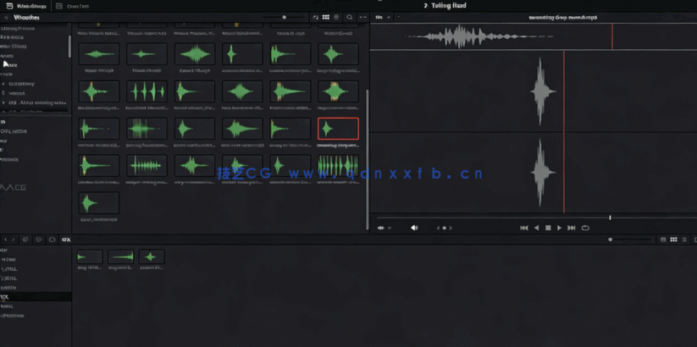Switch lower media pool to list view icon
The height and width of the screenshot is (347, 697).
(x=684, y=240)
